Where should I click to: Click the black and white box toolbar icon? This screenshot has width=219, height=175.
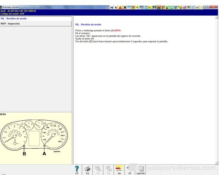pyautogui.click(x=124, y=7)
